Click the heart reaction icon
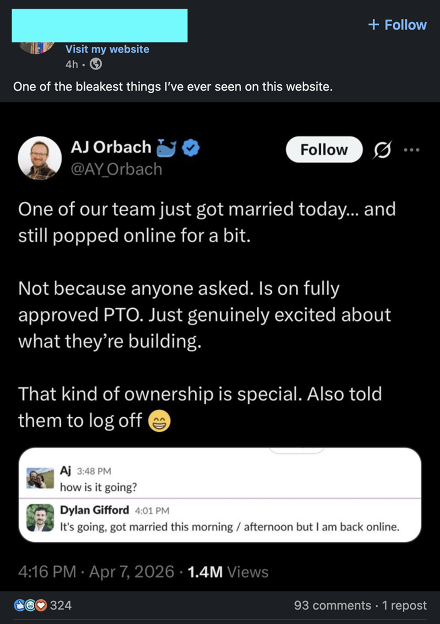440x624 pixels. [41, 605]
